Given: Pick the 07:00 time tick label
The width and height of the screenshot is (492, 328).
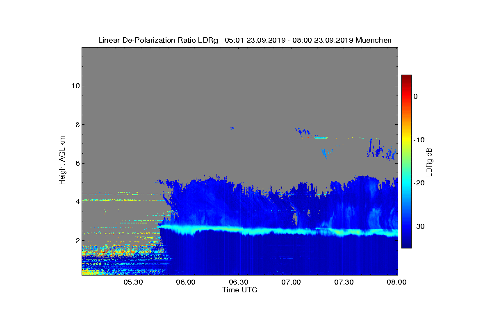Looking at the screenshot, I should tap(292, 282).
